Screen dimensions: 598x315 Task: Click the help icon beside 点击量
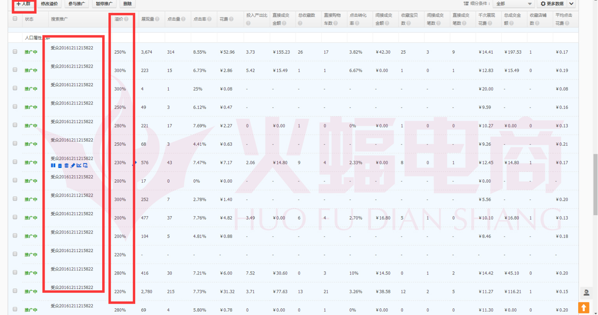click(x=183, y=19)
